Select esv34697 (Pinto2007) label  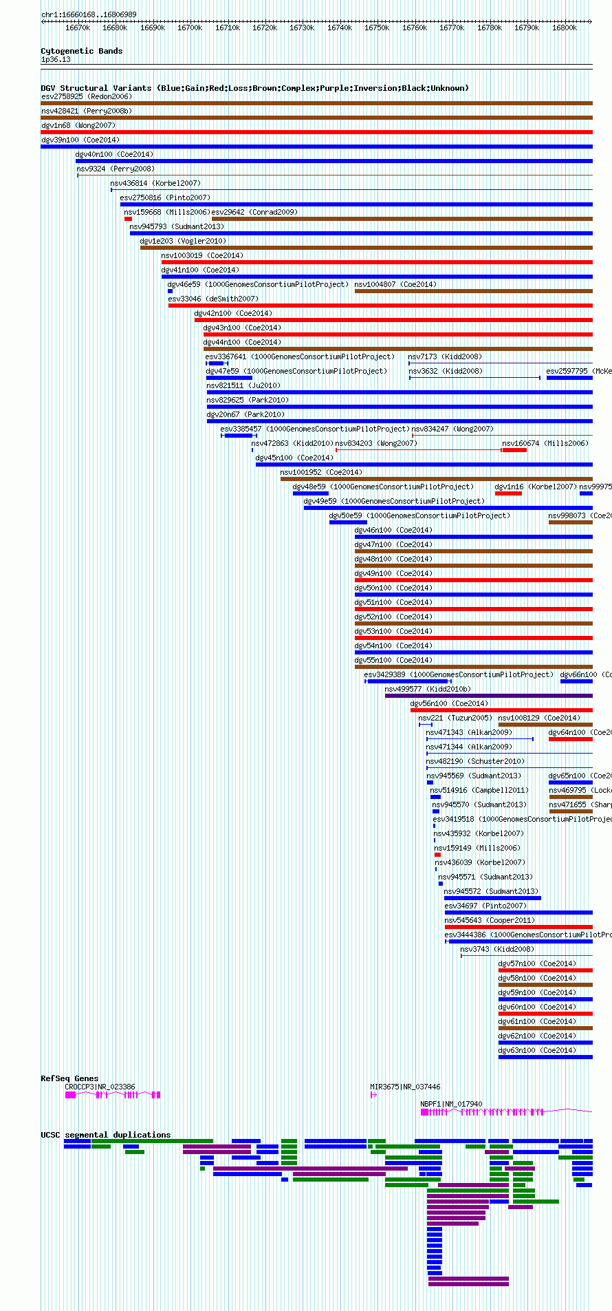click(x=485, y=906)
